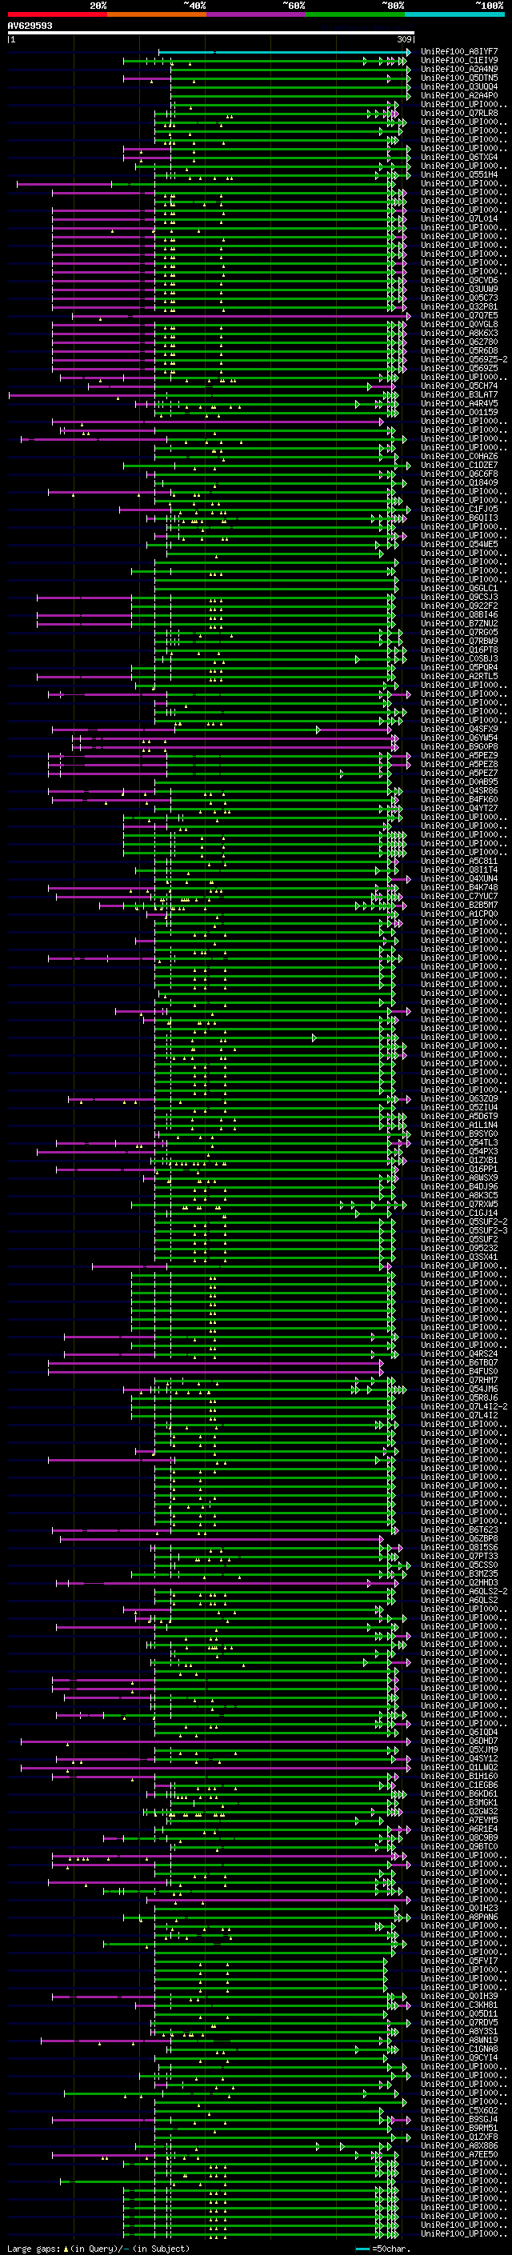This screenshot has width=512, height=2255.
Task: Open hit UniRef100_A8IYF7
Action: [x=459, y=52]
